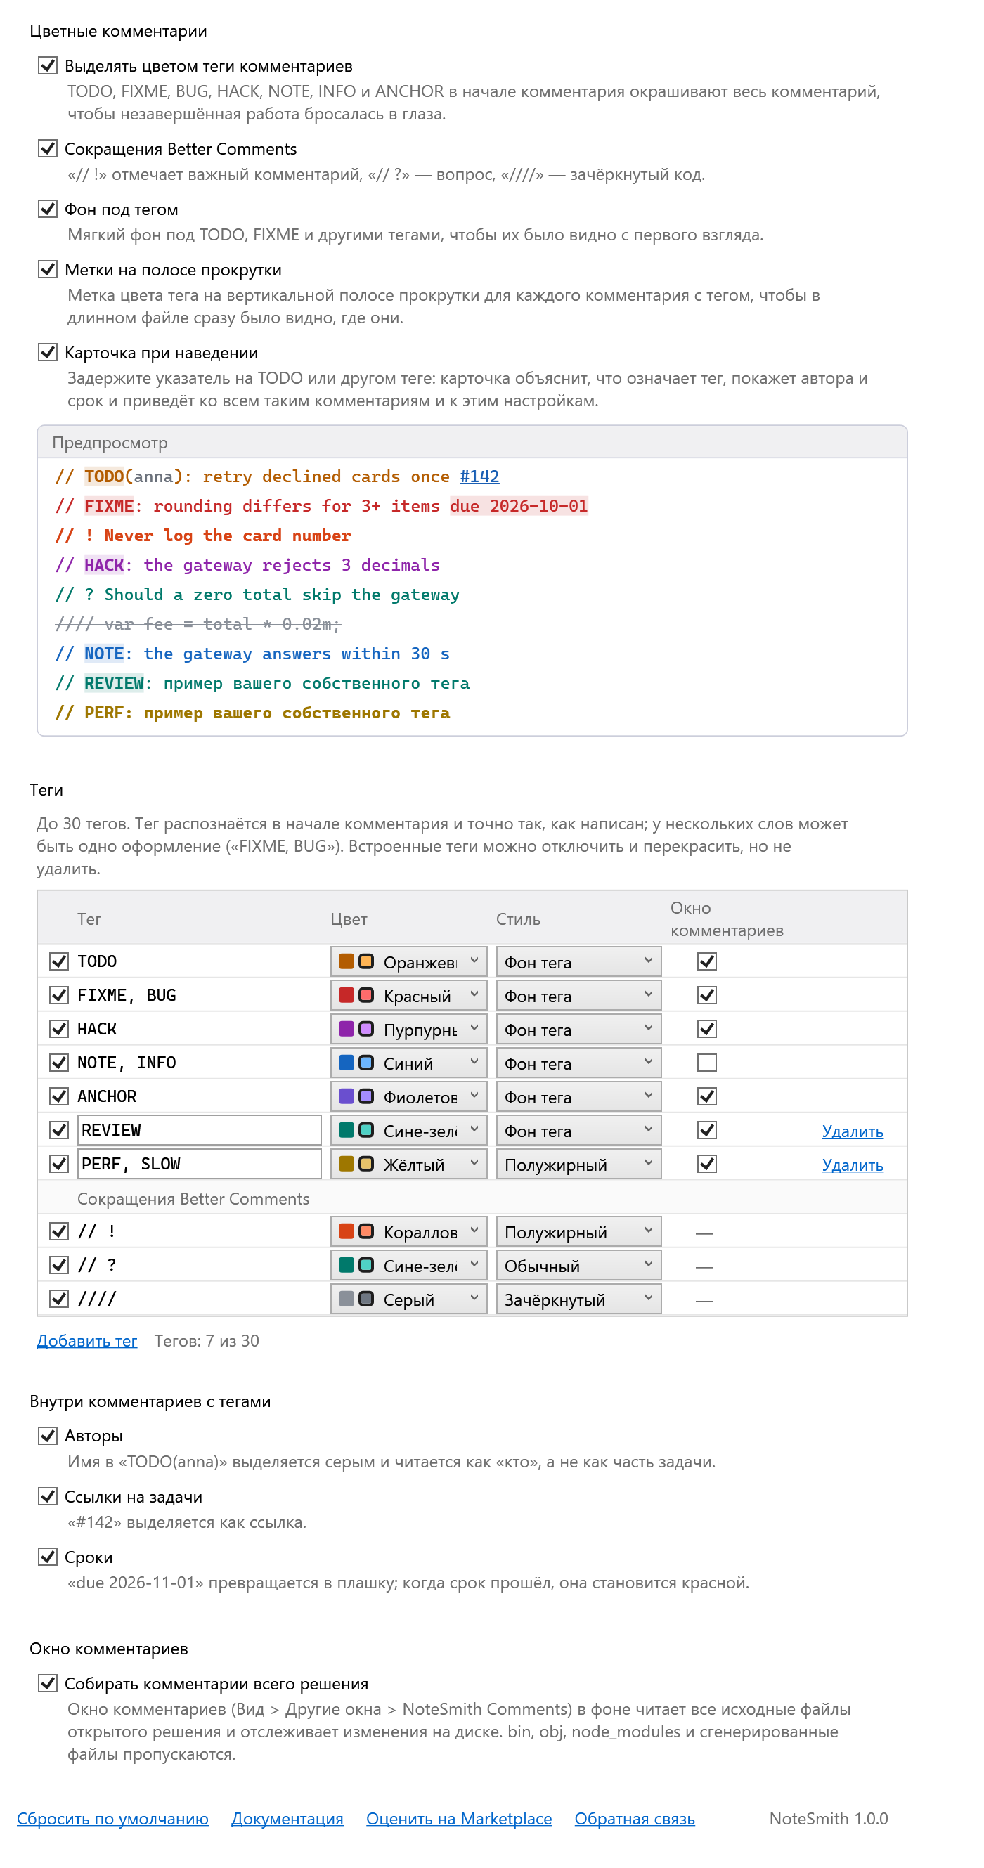This screenshot has width=984, height=1868.
Task: Toggle 'Сокращения Better Comments' checkbox at top
Action: pyautogui.click(x=48, y=149)
